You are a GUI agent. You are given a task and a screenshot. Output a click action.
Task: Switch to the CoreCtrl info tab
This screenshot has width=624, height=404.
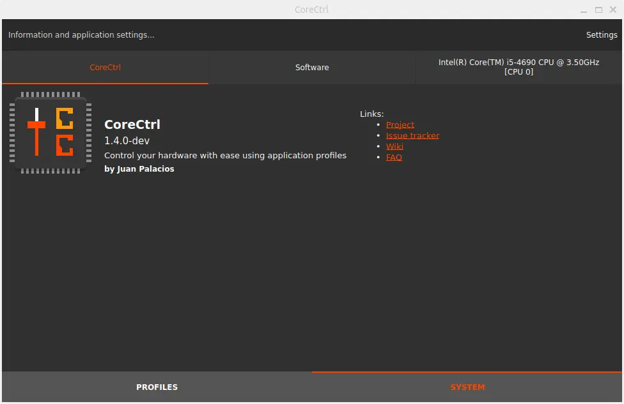tap(105, 68)
